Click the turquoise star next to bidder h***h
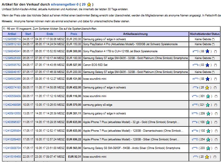Screen dimensions: 221x162 coord(208,113)
